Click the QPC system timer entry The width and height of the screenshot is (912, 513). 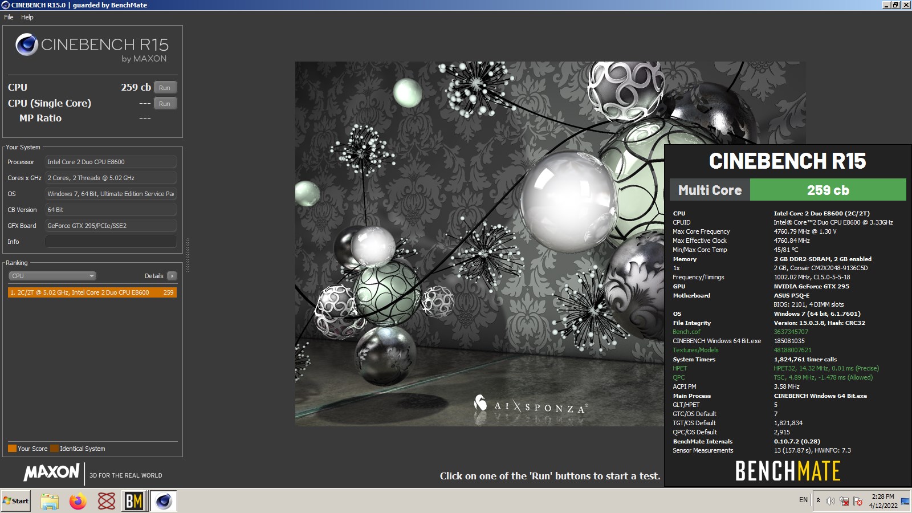679,377
